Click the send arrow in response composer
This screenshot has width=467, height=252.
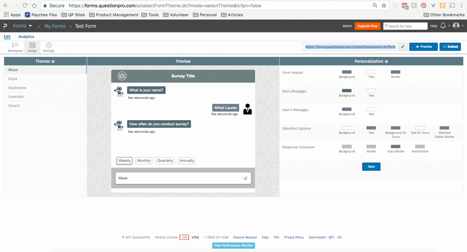click(x=245, y=178)
